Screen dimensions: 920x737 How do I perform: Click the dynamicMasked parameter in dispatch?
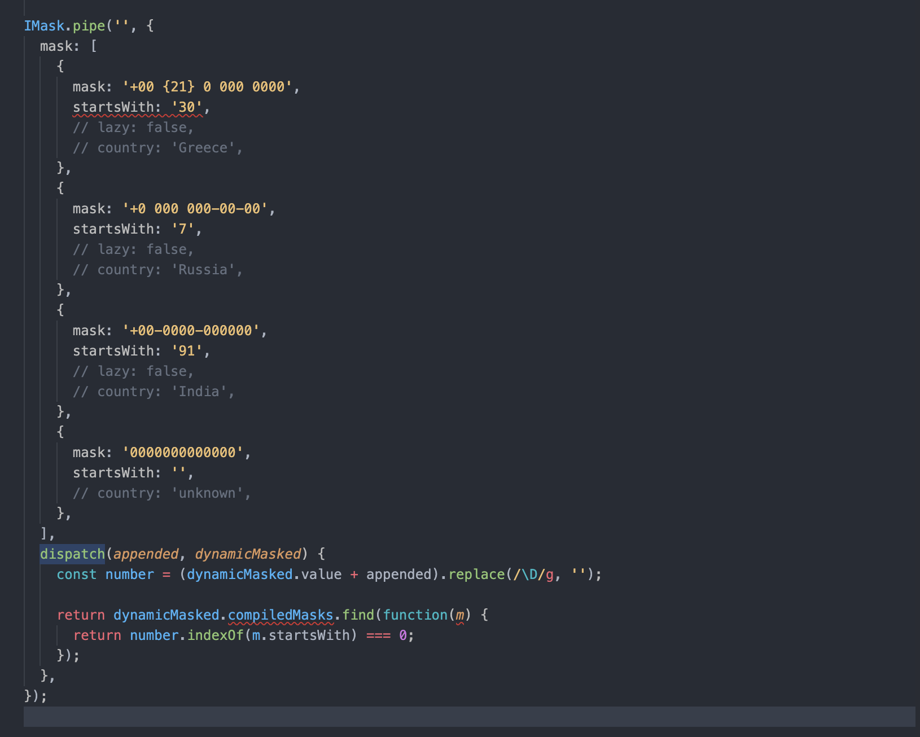(x=248, y=554)
